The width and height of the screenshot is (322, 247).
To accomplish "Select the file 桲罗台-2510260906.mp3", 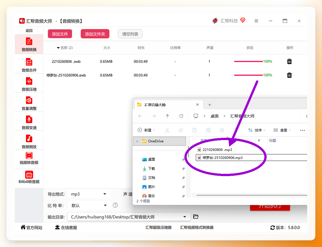I will point(251,158).
